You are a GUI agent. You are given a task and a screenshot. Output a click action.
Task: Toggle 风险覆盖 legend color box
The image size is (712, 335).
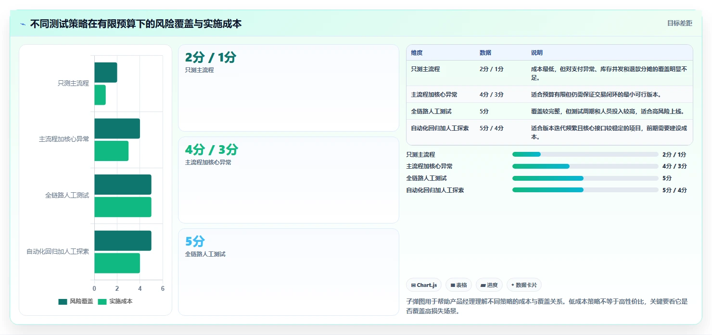63,301
